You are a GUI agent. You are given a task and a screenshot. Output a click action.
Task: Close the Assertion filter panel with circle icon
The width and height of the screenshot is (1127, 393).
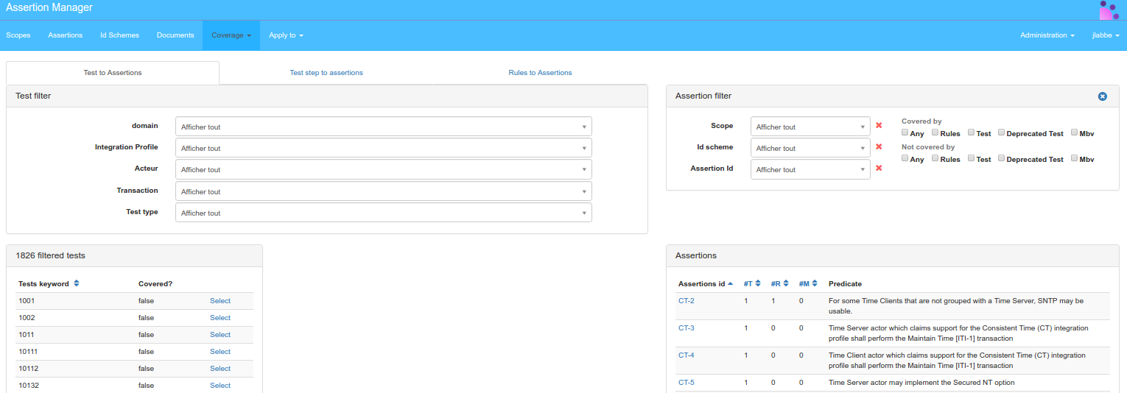tap(1102, 96)
